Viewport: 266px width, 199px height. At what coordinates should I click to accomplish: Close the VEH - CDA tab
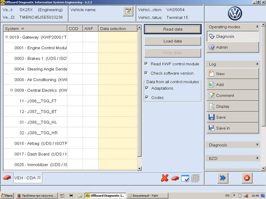click(39, 177)
